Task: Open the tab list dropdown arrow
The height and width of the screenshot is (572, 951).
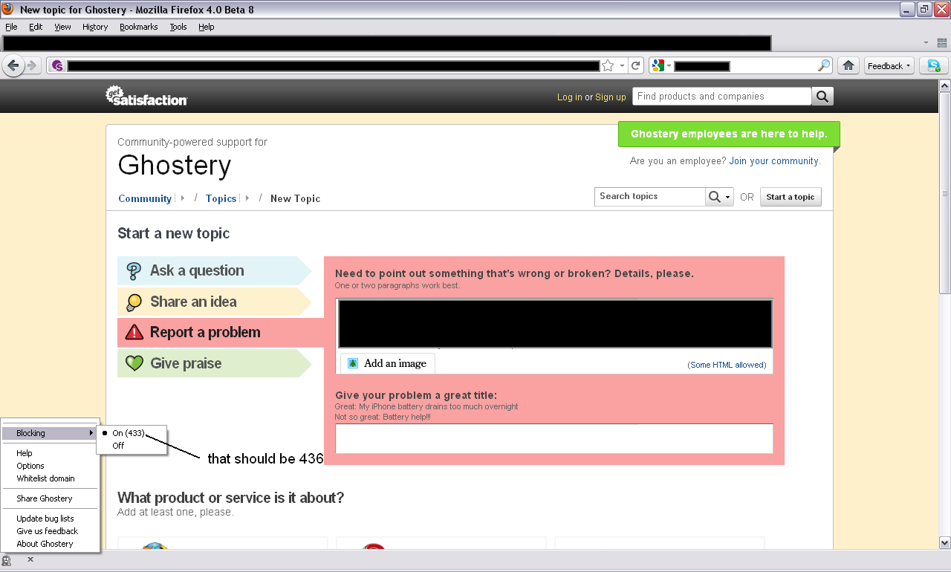Action: (x=926, y=43)
